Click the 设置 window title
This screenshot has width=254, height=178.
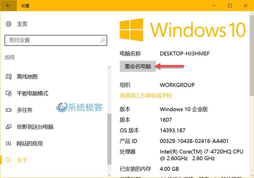(25, 6)
